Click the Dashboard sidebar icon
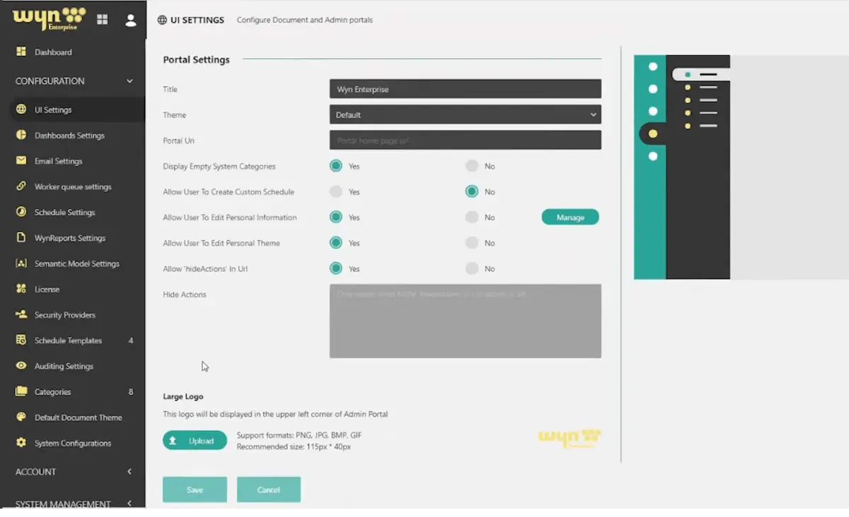Viewport: 849px width, 517px height. click(x=21, y=52)
